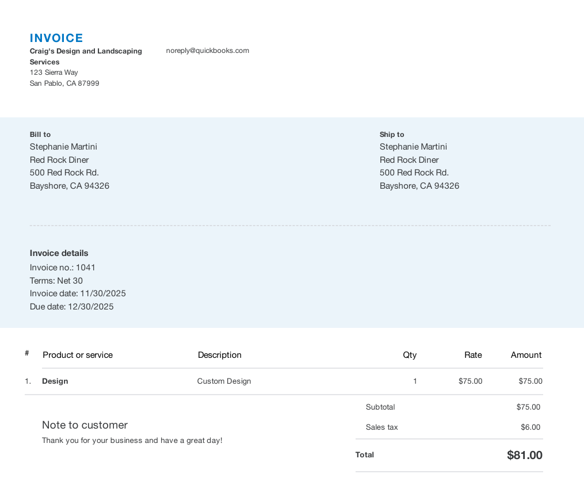Click the Product or service column header
Screen dimensions: 584x493
[78, 355]
